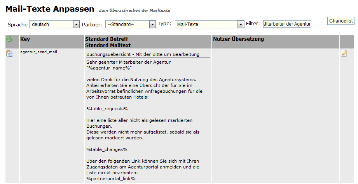Click into the Filter text field
This screenshot has width=358, height=184.
tap(287, 24)
